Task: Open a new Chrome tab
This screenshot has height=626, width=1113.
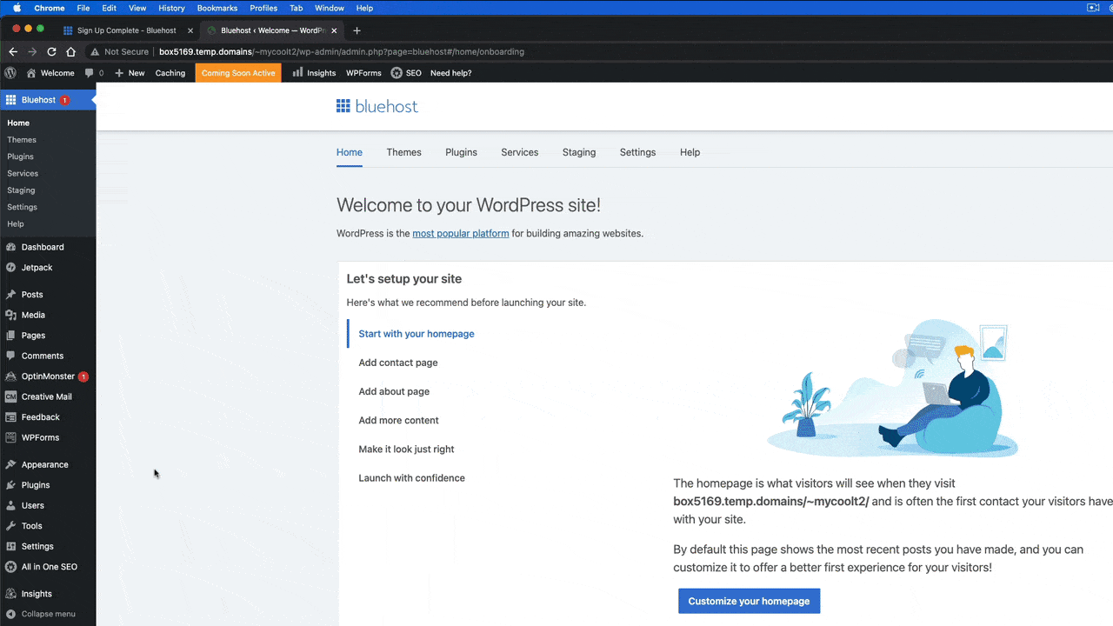Action: [357, 30]
